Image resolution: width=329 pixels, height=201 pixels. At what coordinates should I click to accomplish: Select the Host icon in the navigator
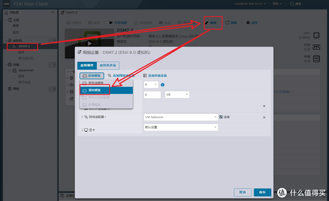10,20
